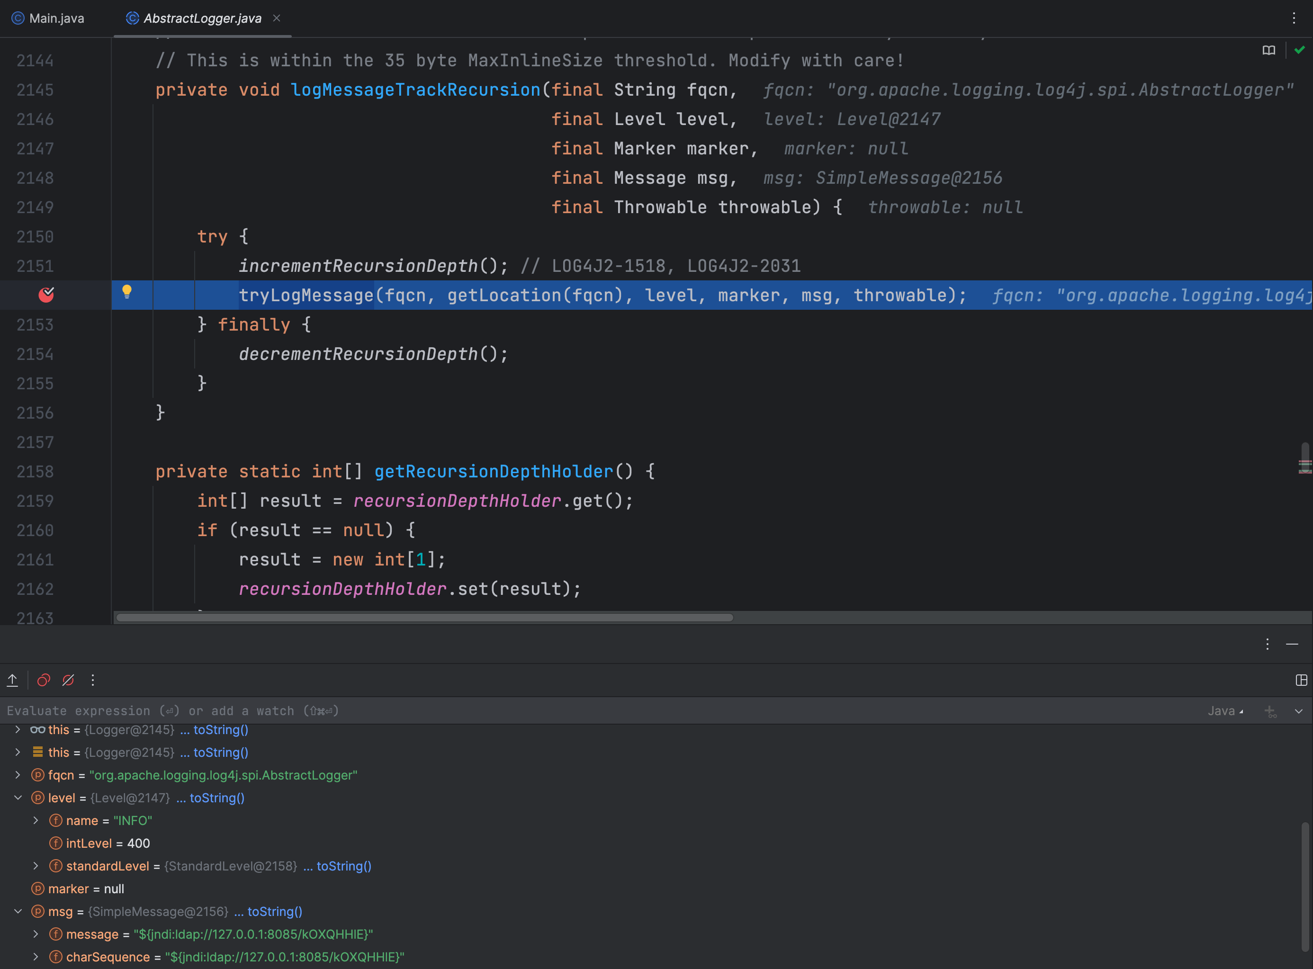This screenshot has height=969, width=1313.
Task: Expand the message field node
Action: tap(36, 934)
